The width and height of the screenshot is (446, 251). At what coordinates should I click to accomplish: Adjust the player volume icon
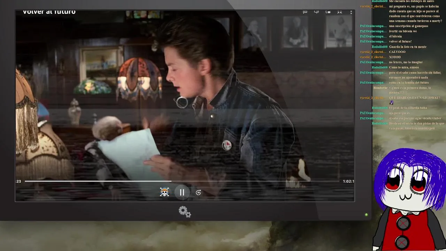(316, 12)
